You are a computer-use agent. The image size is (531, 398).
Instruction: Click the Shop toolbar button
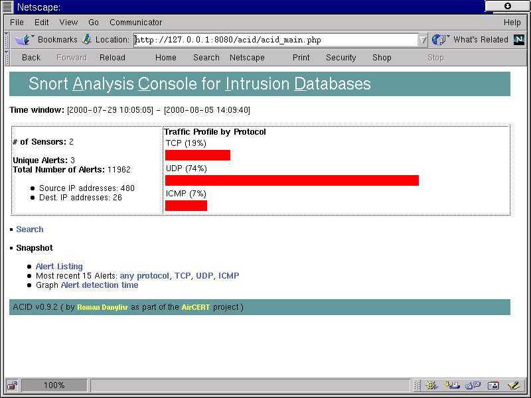382,58
